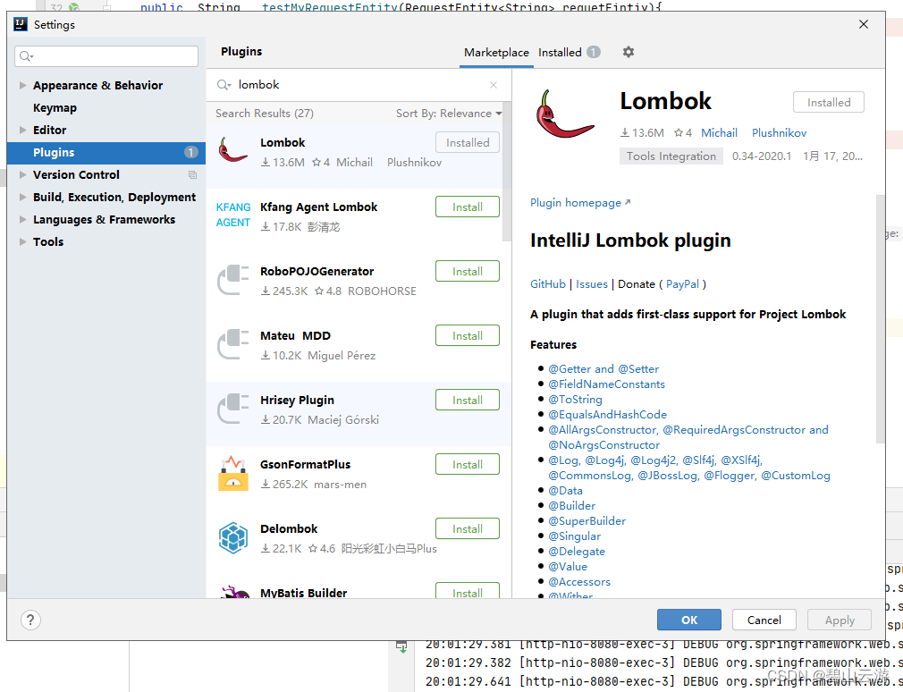This screenshot has height=692, width=903.
Task: Click the Kfang Agent Lombok plugin icon
Action: coord(233,215)
